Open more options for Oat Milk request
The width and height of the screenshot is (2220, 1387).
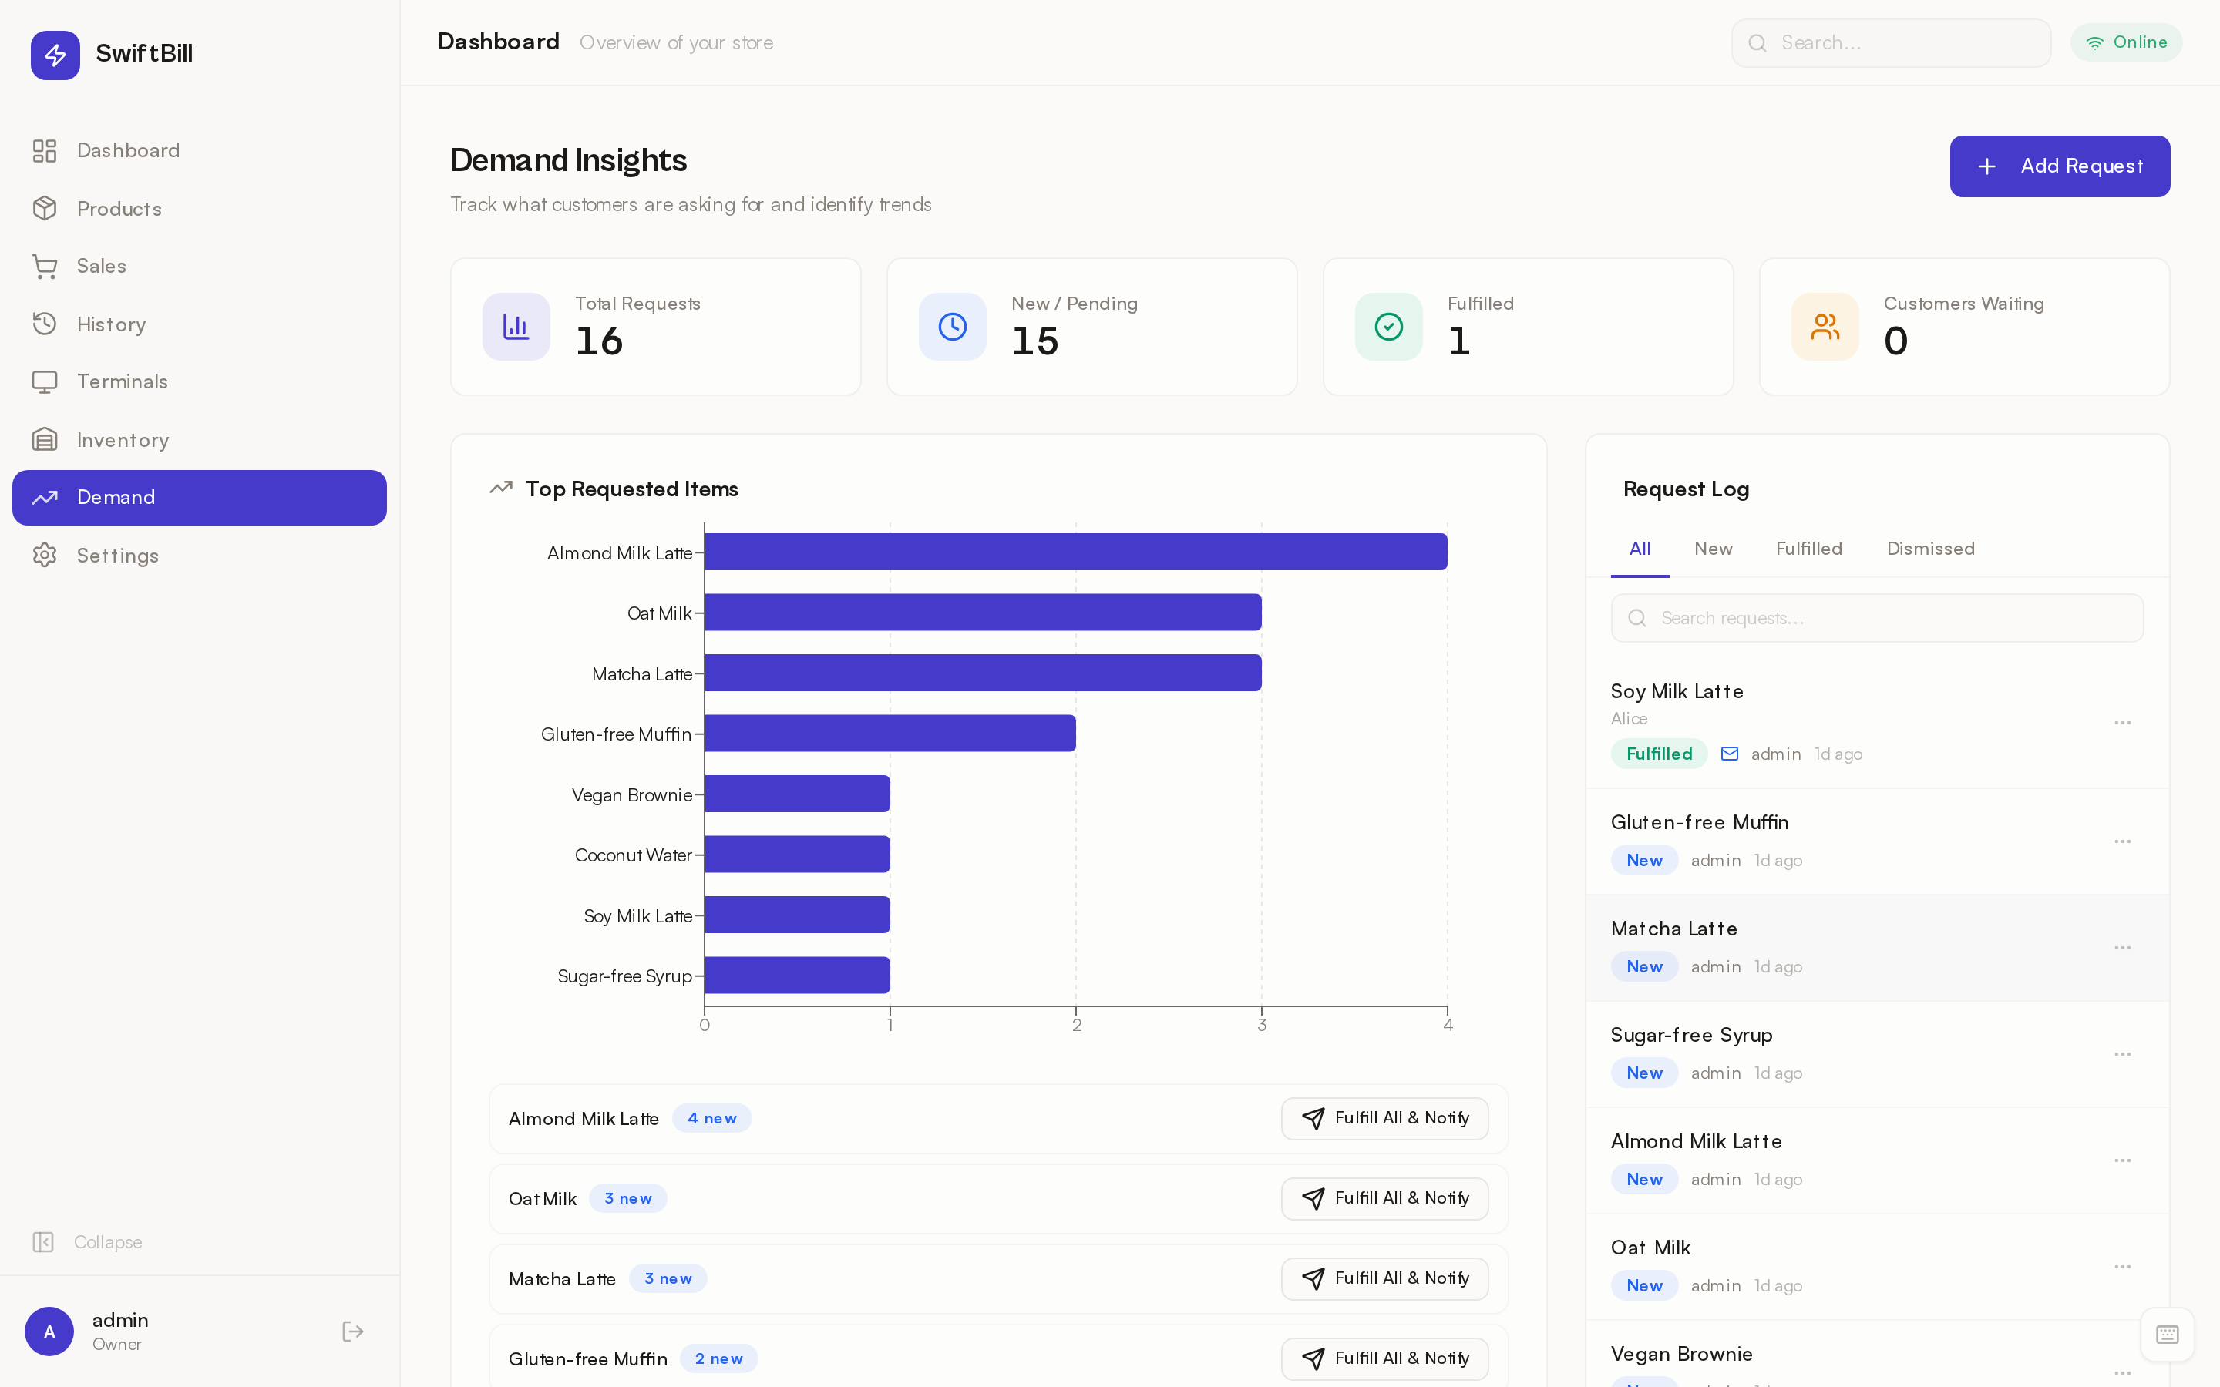point(2122,1267)
